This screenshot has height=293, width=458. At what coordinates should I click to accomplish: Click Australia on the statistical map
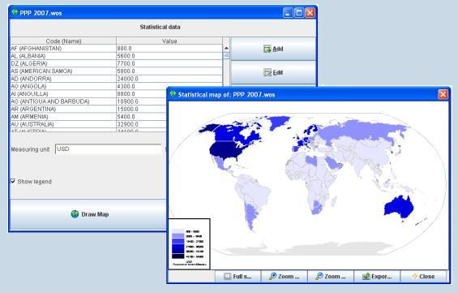tap(399, 207)
